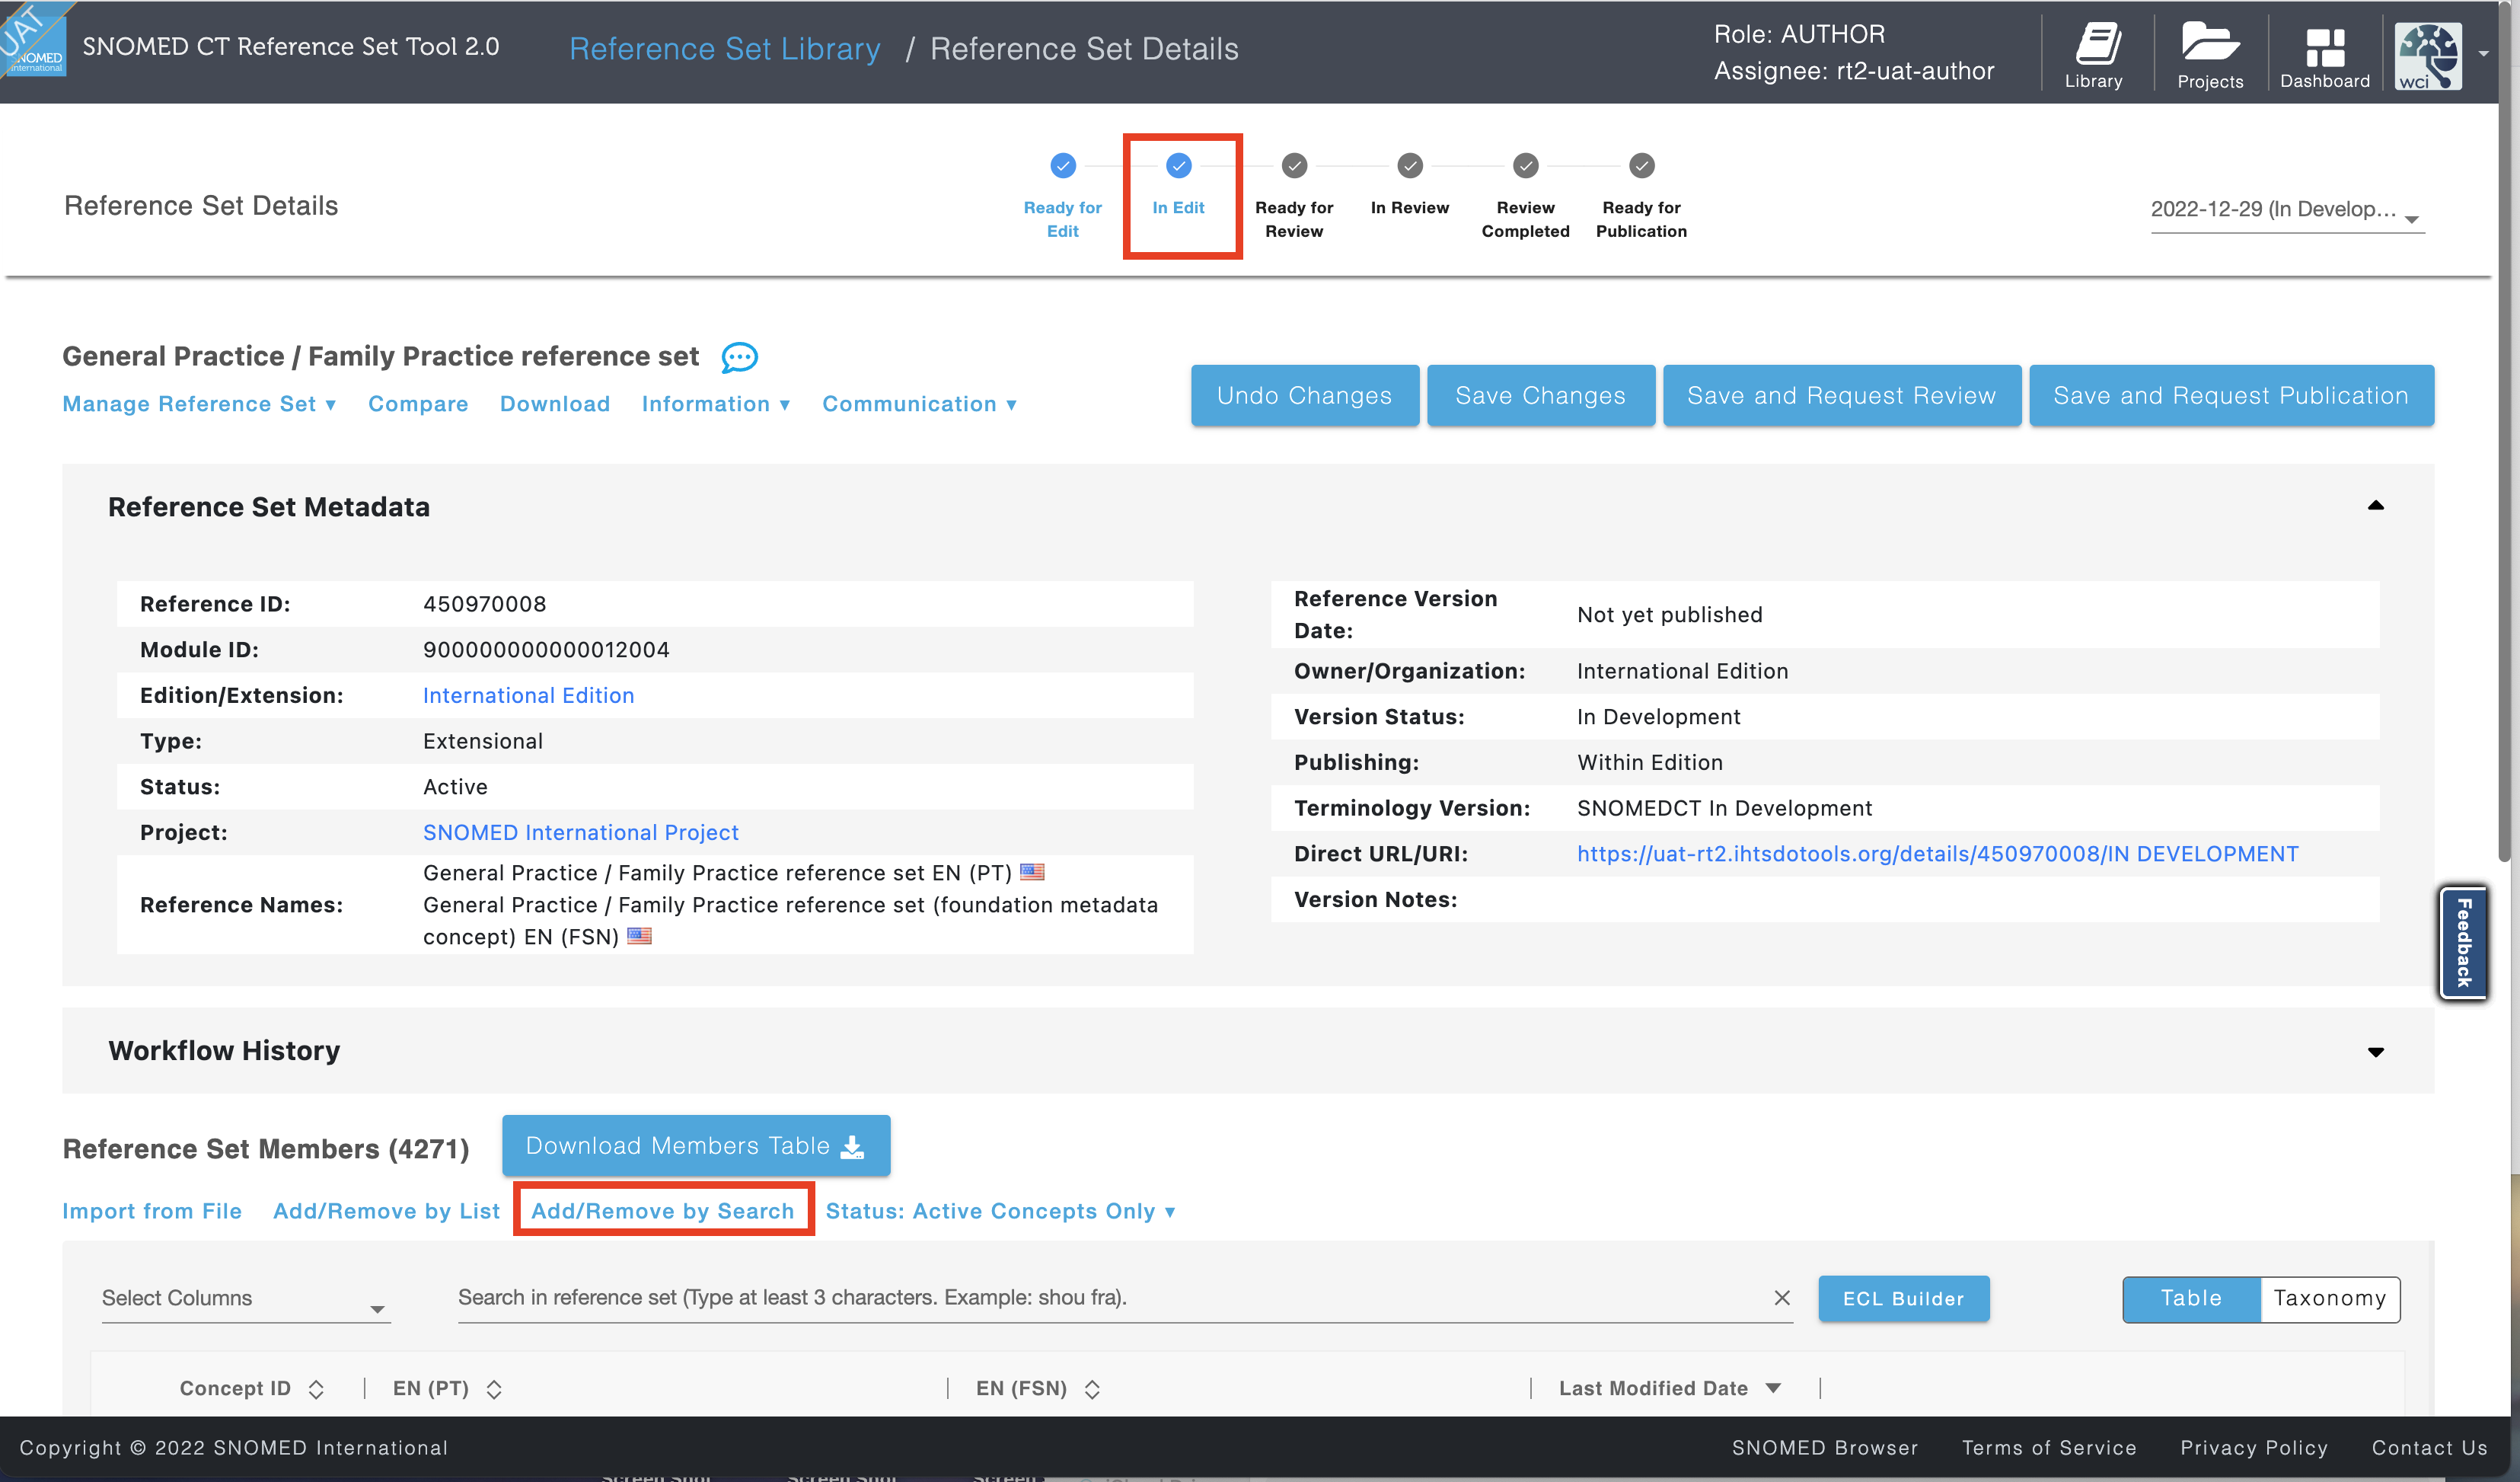The image size is (2520, 1482).
Task: Click the Feedback side tab
Action: pos(2463,942)
